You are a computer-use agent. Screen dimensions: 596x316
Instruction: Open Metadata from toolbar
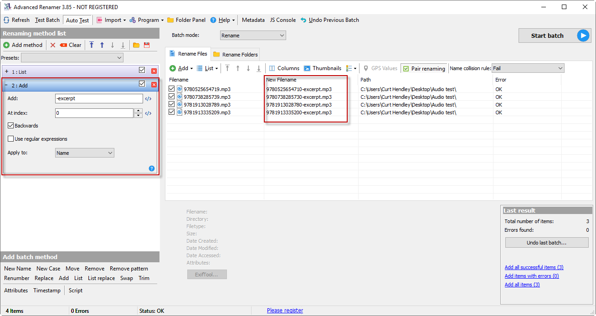coord(253,20)
